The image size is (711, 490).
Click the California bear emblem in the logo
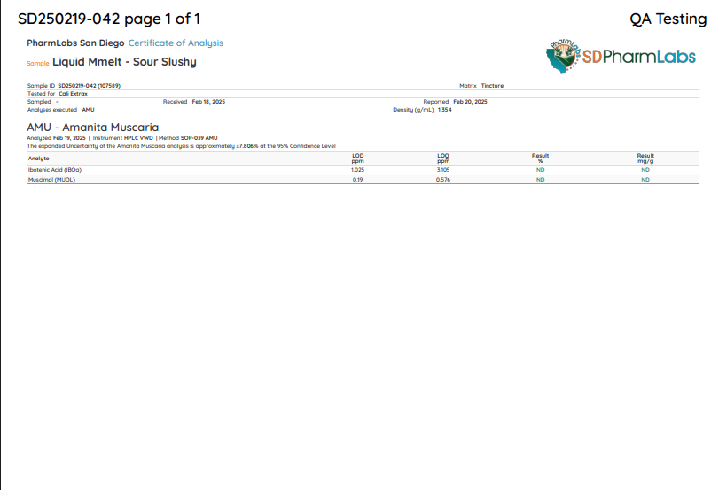click(563, 56)
